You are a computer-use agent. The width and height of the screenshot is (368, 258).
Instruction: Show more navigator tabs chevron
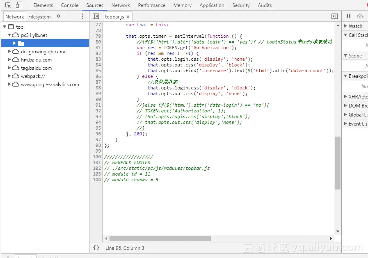[x=58, y=16]
